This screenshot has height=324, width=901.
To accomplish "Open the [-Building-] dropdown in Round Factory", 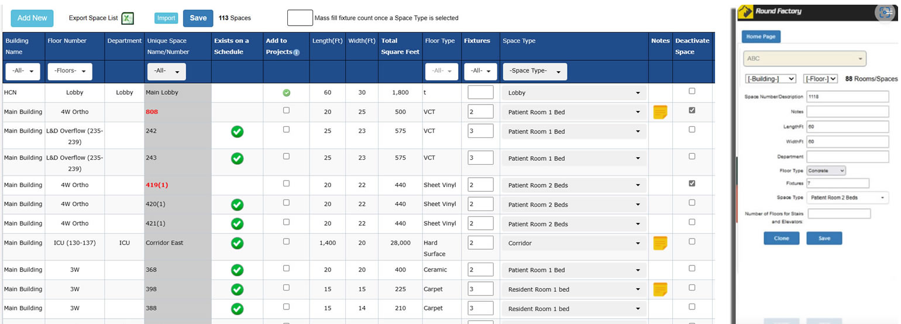I will pyautogui.click(x=771, y=78).
